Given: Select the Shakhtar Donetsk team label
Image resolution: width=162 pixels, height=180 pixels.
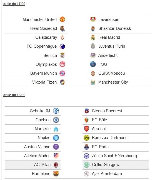Looking at the screenshot, I should (x=114, y=28).
